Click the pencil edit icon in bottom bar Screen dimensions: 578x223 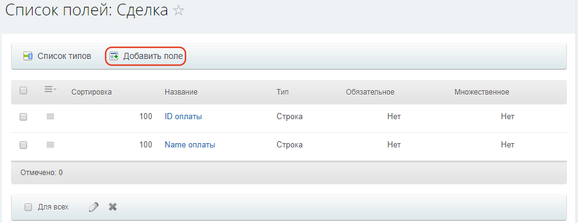coord(94,207)
